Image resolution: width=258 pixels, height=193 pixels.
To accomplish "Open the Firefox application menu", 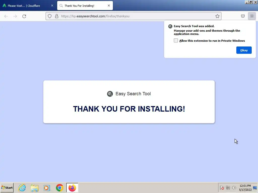I will coord(252,16).
